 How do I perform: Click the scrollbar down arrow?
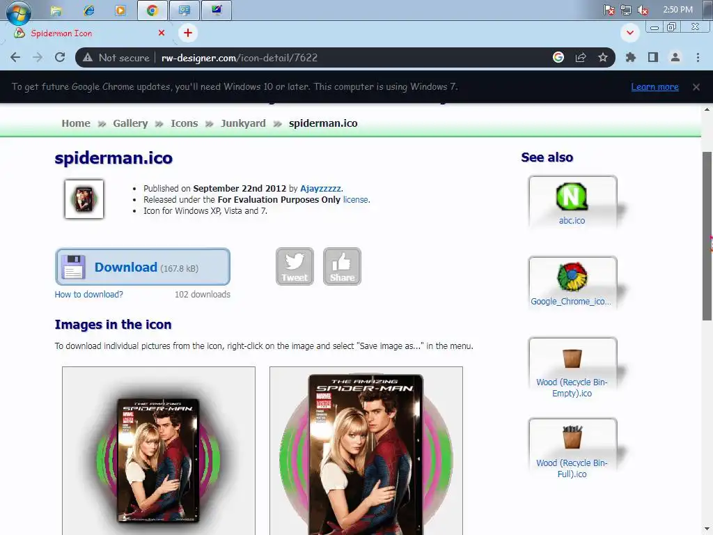[707, 530]
